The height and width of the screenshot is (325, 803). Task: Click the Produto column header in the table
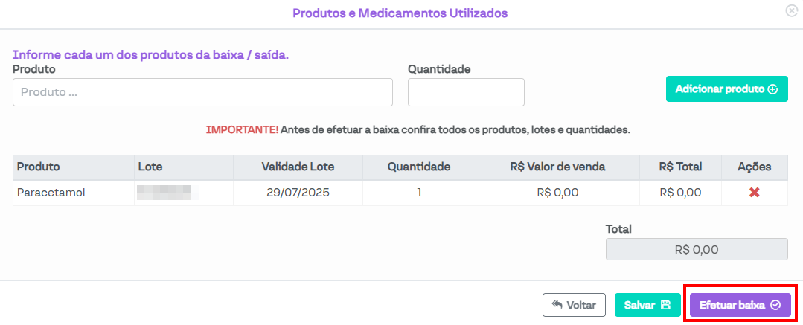click(39, 167)
